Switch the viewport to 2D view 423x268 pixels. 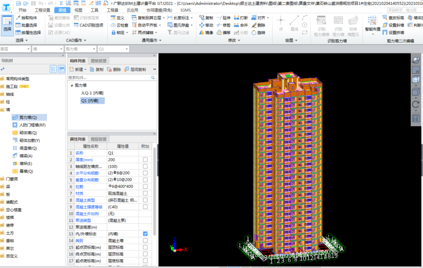(x=416, y=70)
